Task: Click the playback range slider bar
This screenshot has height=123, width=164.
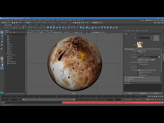Action: click(x=49, y=99)
